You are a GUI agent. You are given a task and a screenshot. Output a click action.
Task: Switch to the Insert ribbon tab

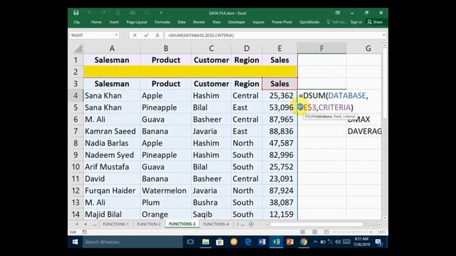click(x=114, y=22)
